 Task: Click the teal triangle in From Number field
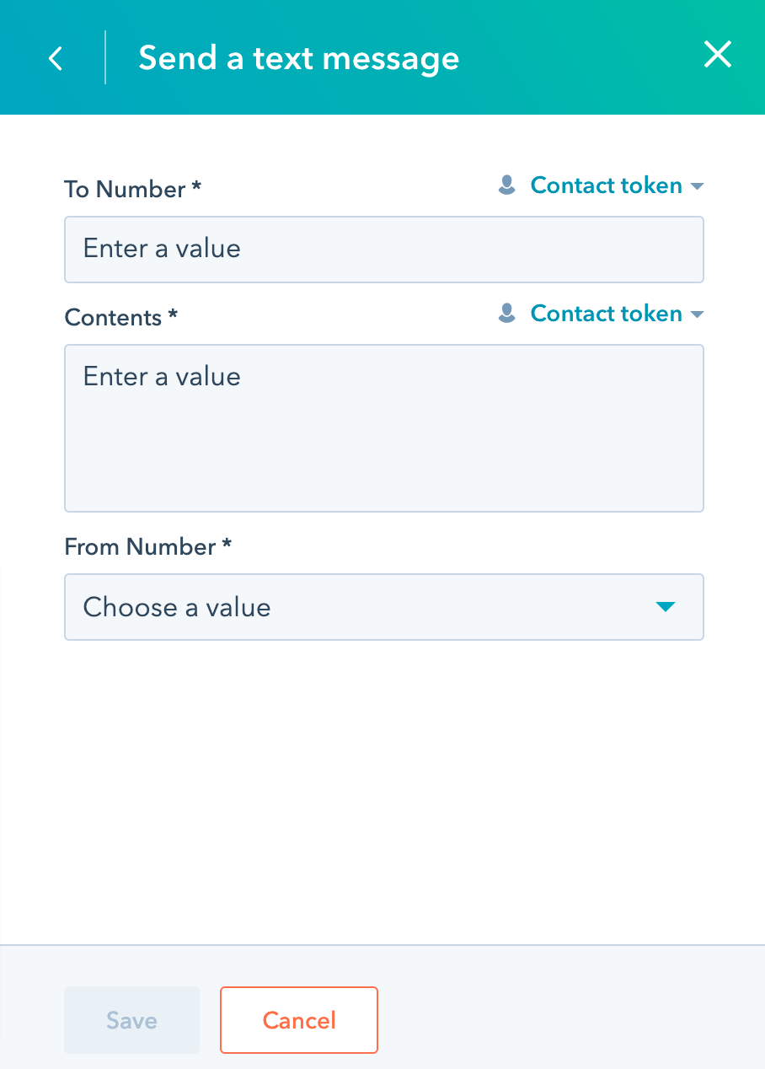[666, 607]
